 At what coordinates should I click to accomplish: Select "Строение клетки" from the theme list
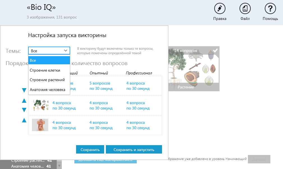click(45, 70)
